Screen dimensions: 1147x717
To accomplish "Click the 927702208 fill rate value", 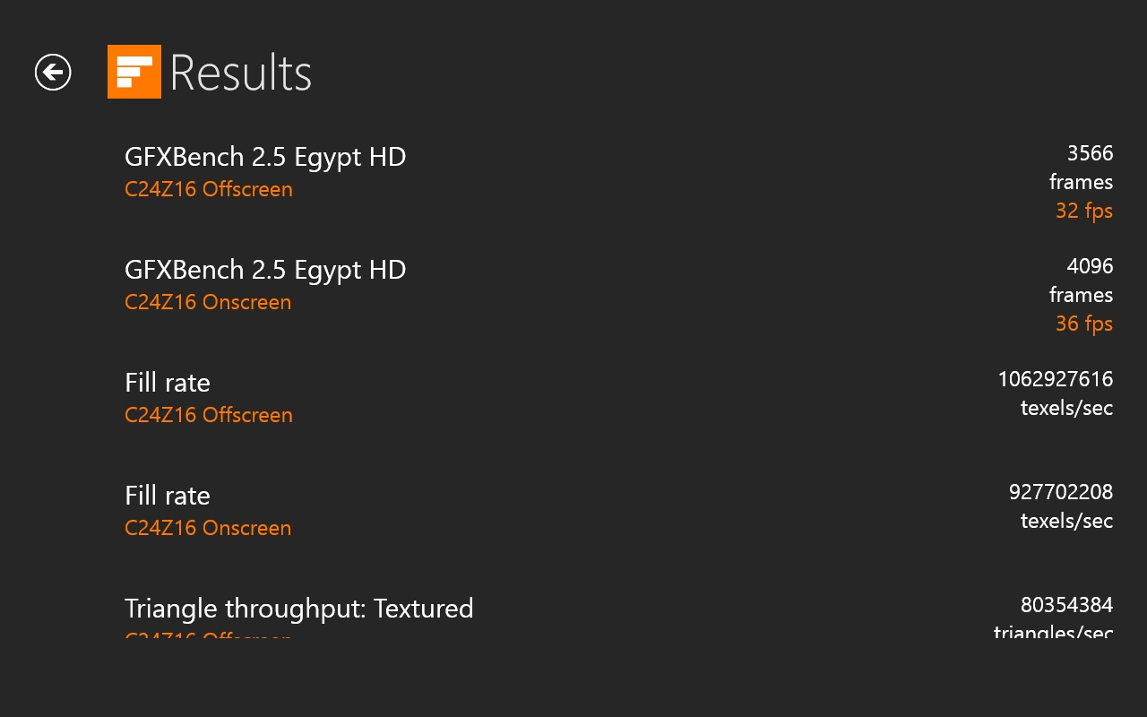I will [1060, 492].
